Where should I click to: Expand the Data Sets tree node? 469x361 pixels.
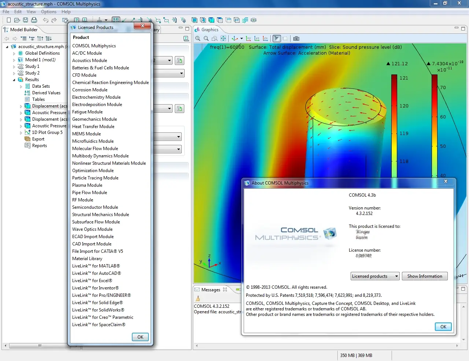(x=21, y=87)
